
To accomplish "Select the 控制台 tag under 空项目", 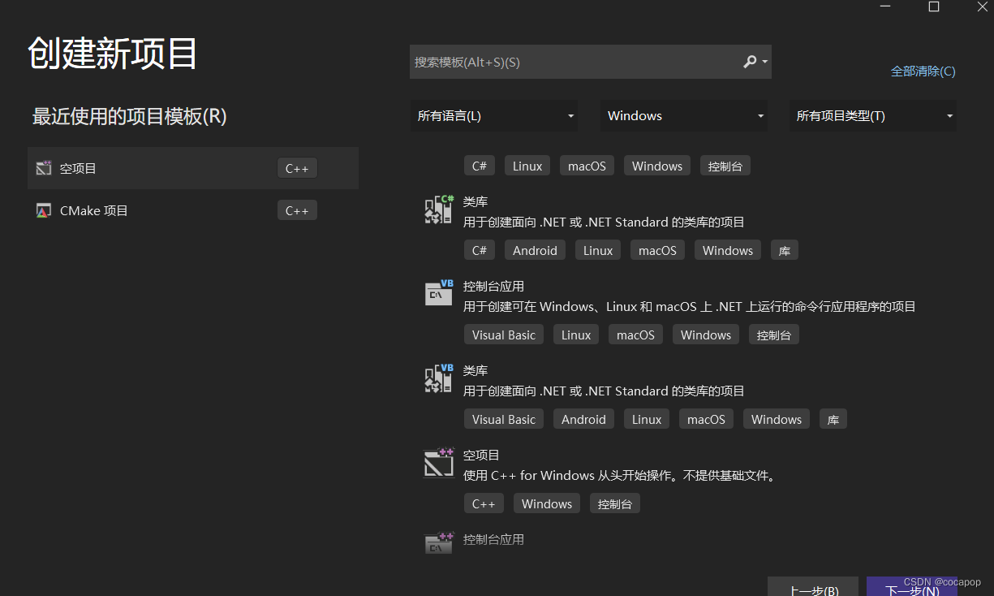I will click(615, 503).
